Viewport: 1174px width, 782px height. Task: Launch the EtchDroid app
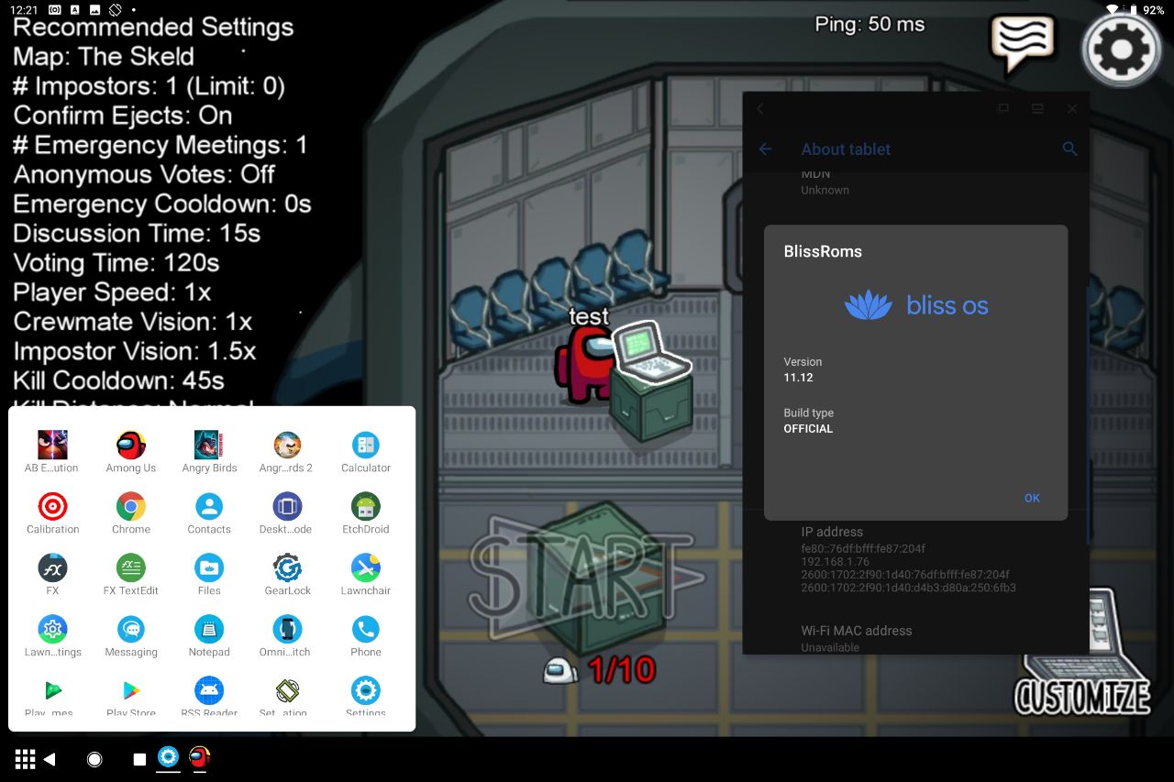click(x=366, y=513)
